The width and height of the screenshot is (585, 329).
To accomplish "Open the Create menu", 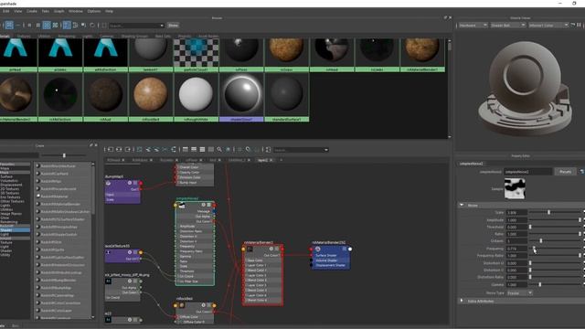I will [32, 11].
